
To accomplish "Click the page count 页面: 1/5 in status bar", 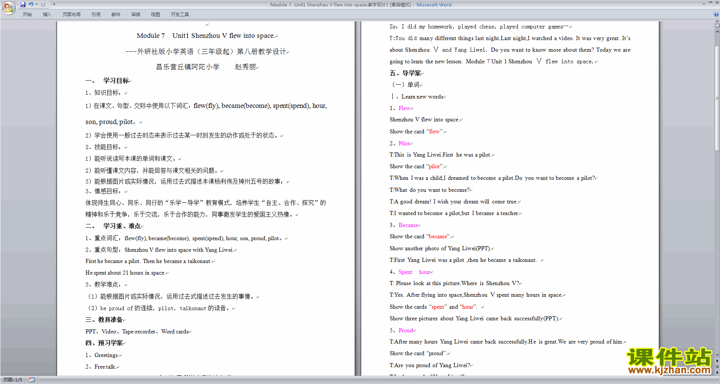I will (13, 380).
